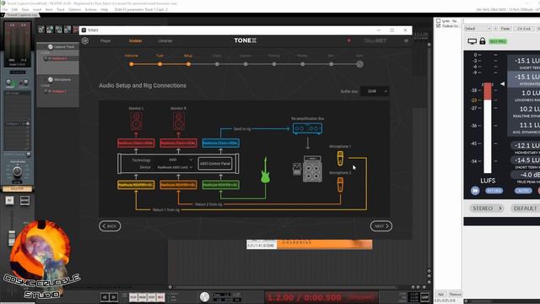Click the green guitar icon
Screen dimensions: 540x304
265,171
